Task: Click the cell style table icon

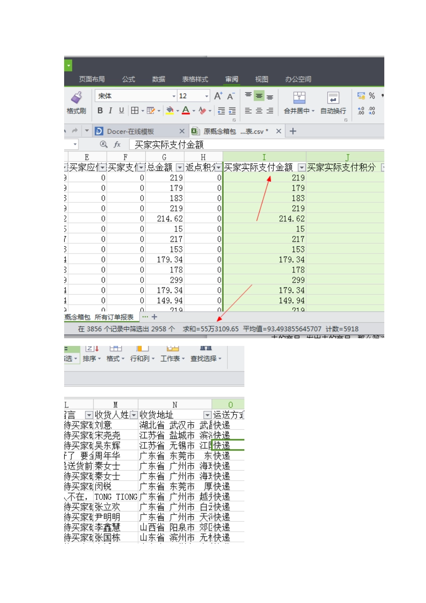Action: tap(150, 110)
